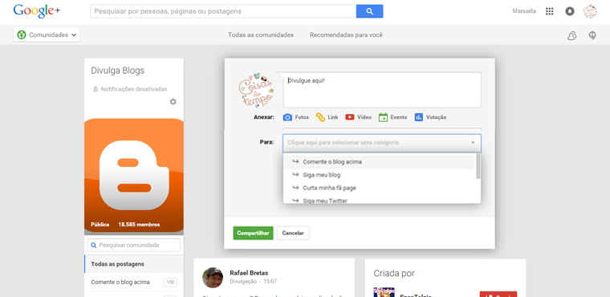
Task: Click the Compartilhar button
Action: point(254,233)
